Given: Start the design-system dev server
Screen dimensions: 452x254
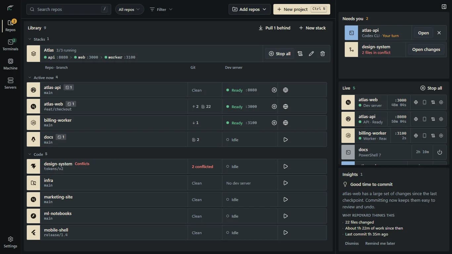Looking at the screenshot, I should 286,166.
